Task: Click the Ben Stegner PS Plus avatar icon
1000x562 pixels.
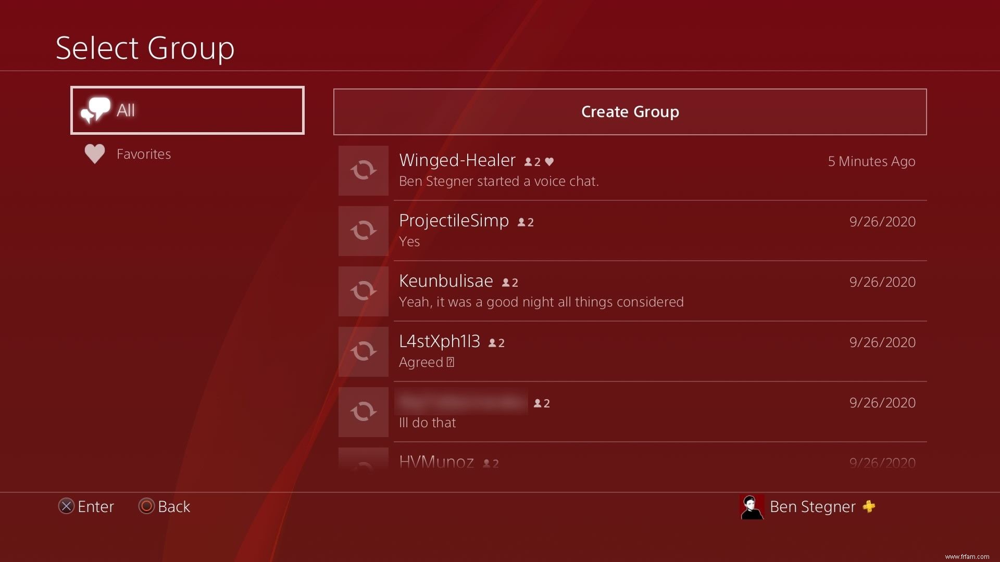Action: point(752,506)
